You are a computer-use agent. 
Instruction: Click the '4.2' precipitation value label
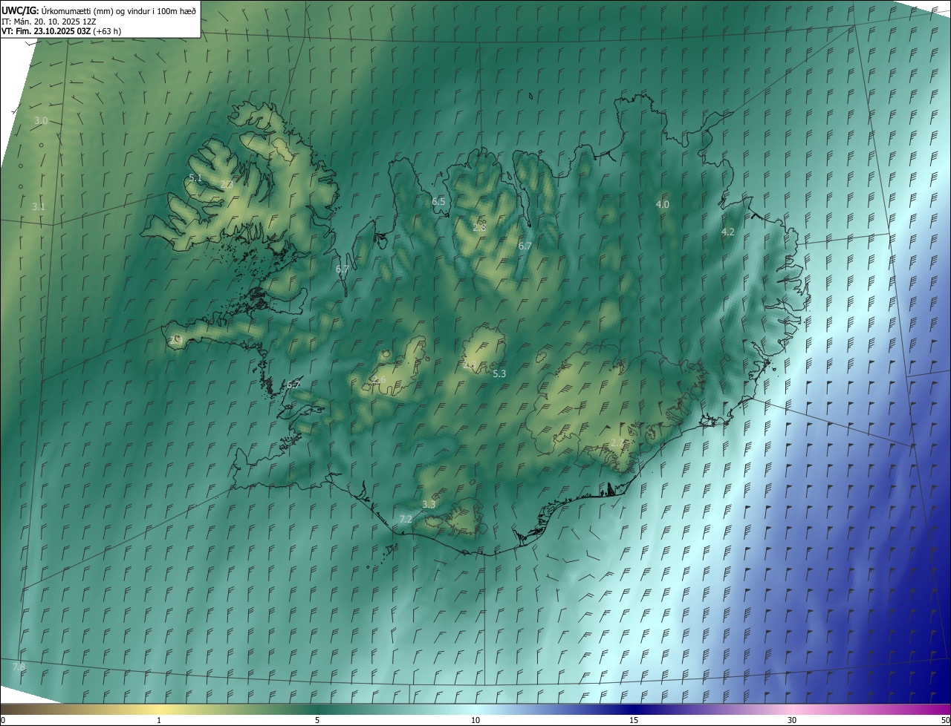(728, 232)
